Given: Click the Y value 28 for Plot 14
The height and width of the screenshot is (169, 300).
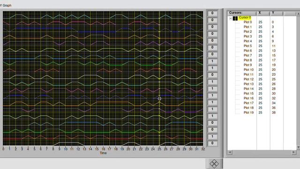Looking at the screenshot, I should (x=274, y=89).
